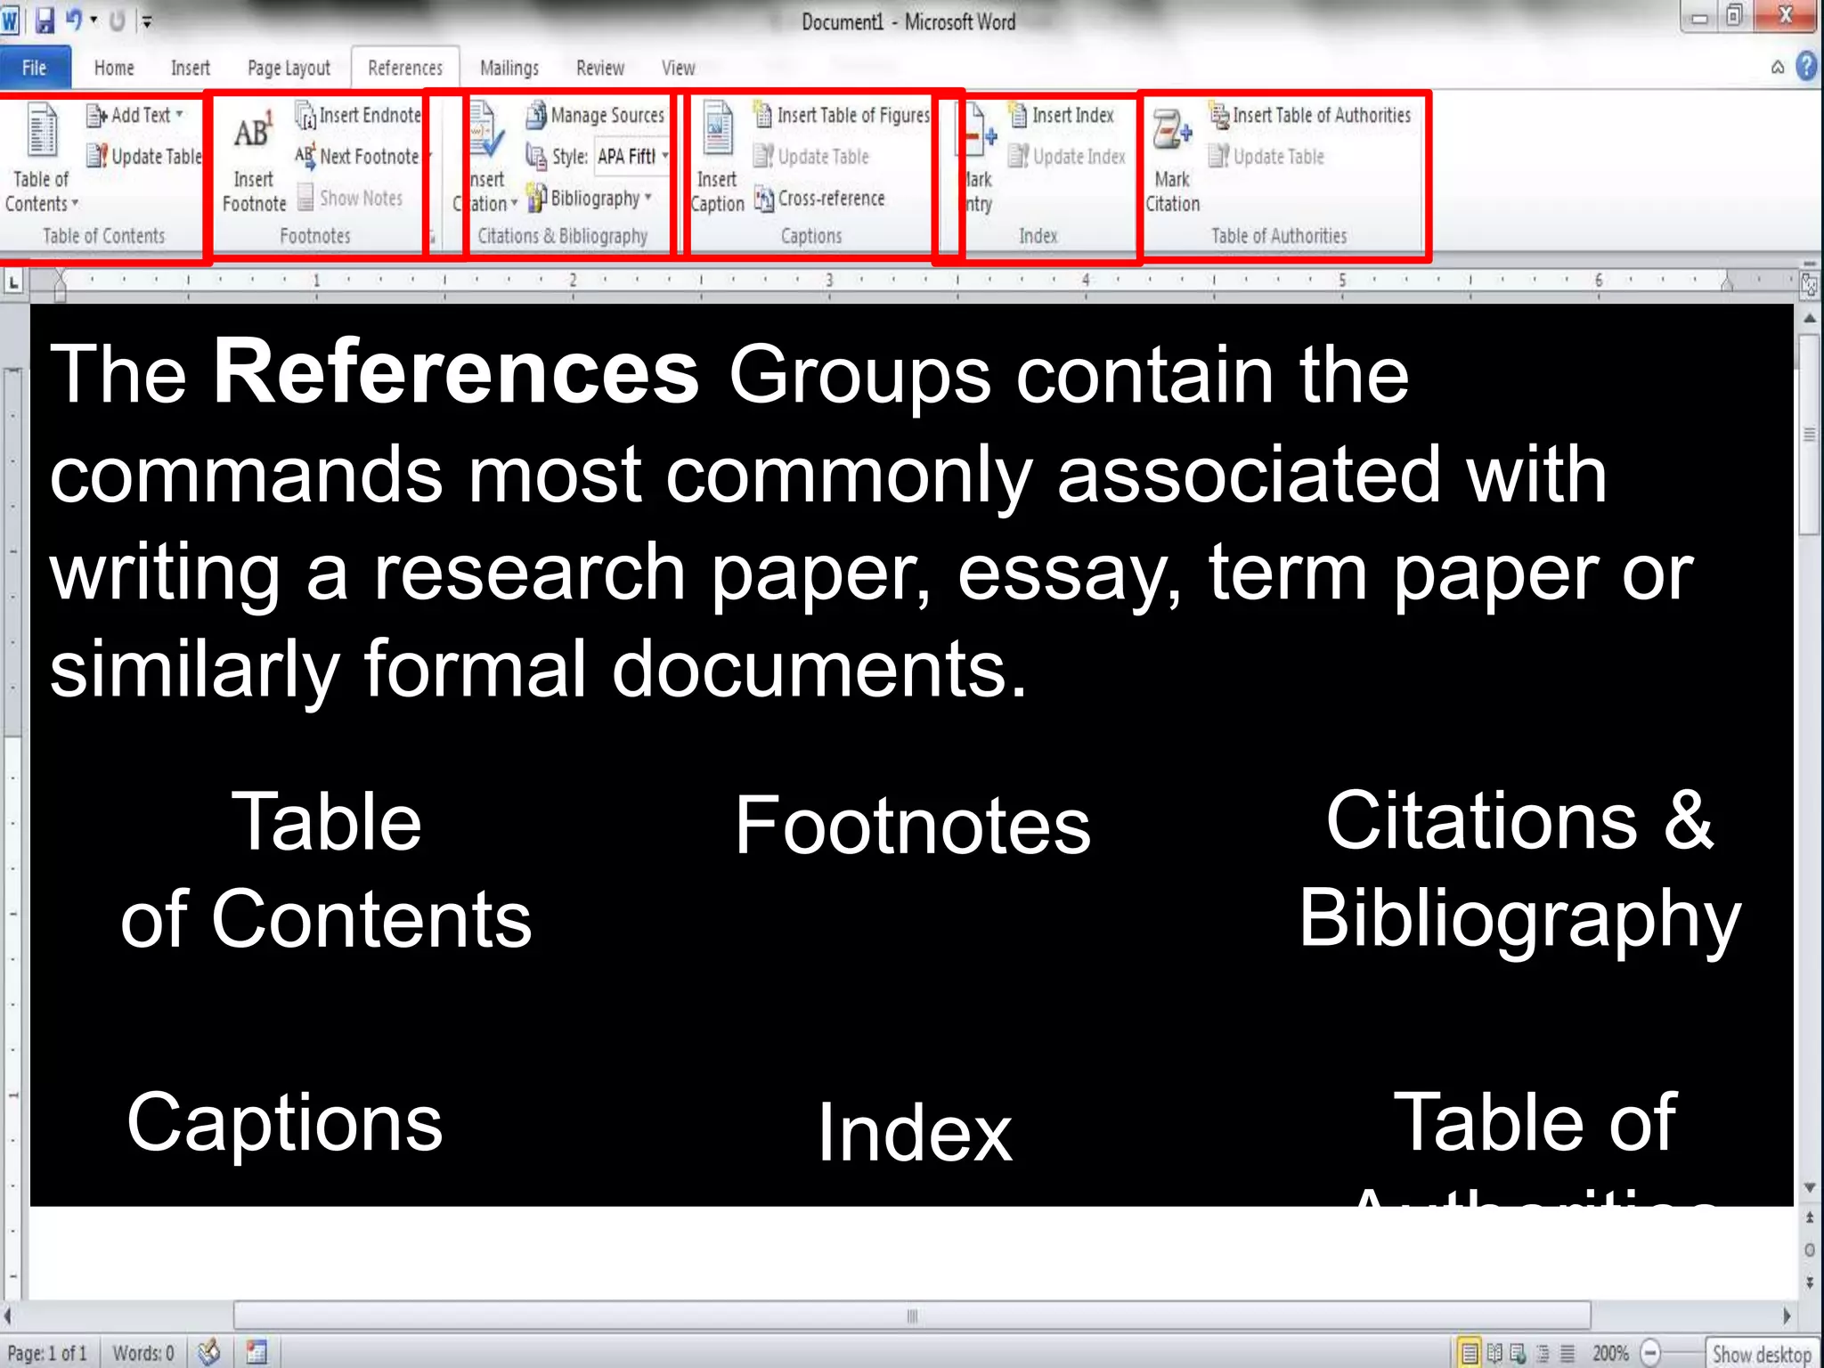Switch to Full Screen Reading view

[1494, 1354]
